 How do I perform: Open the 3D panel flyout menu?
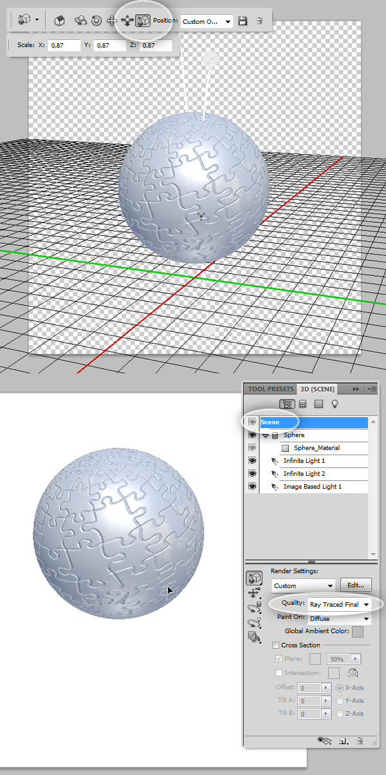371,389
